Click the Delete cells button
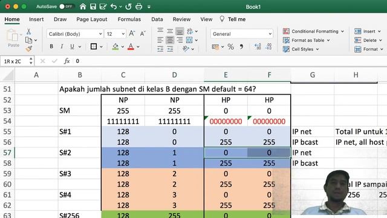The width and height of the screenshot is (387, 218). (x=368, y=41)
